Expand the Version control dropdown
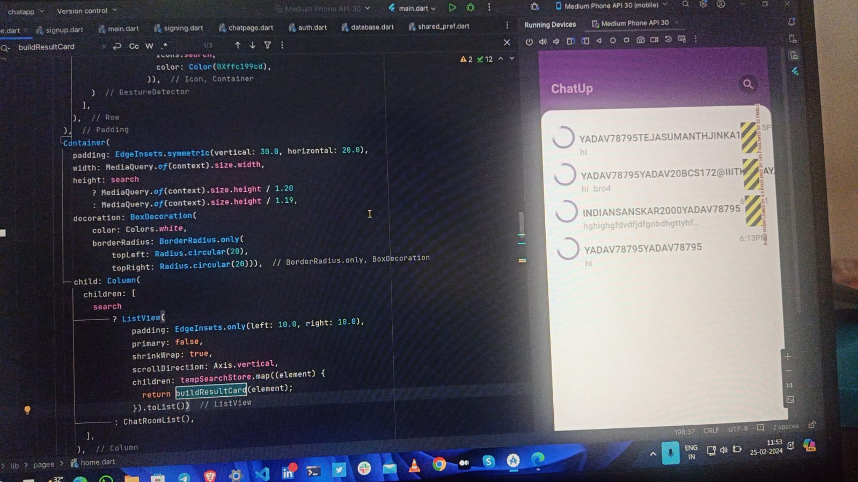The width and height of the screenshot is (858, 482). 86,11
